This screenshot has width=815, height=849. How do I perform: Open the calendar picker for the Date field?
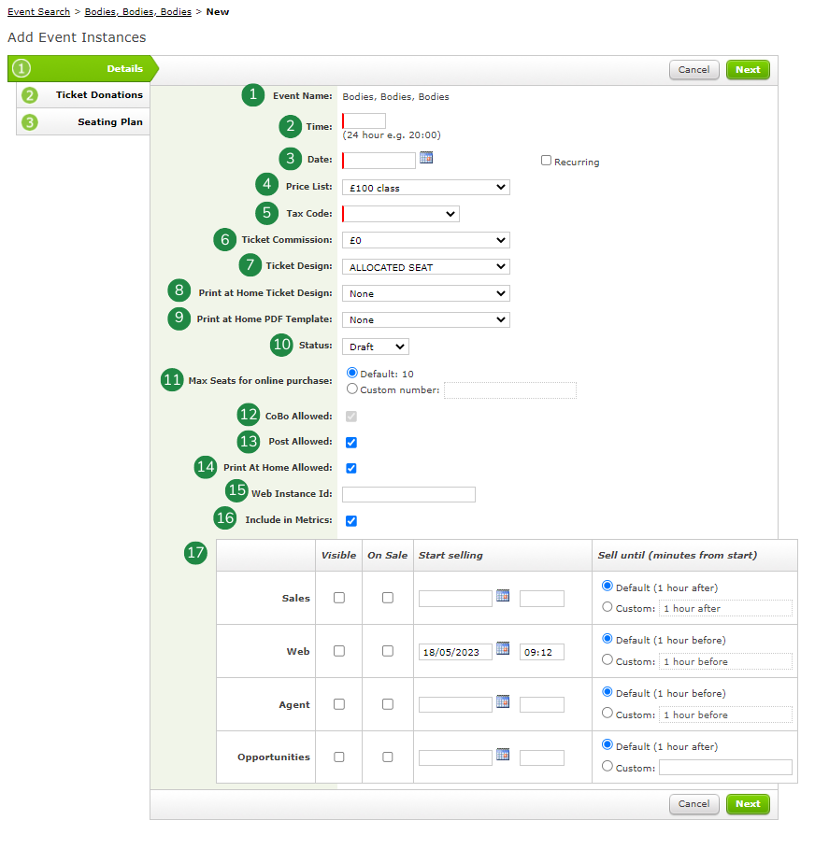(427, 159)
